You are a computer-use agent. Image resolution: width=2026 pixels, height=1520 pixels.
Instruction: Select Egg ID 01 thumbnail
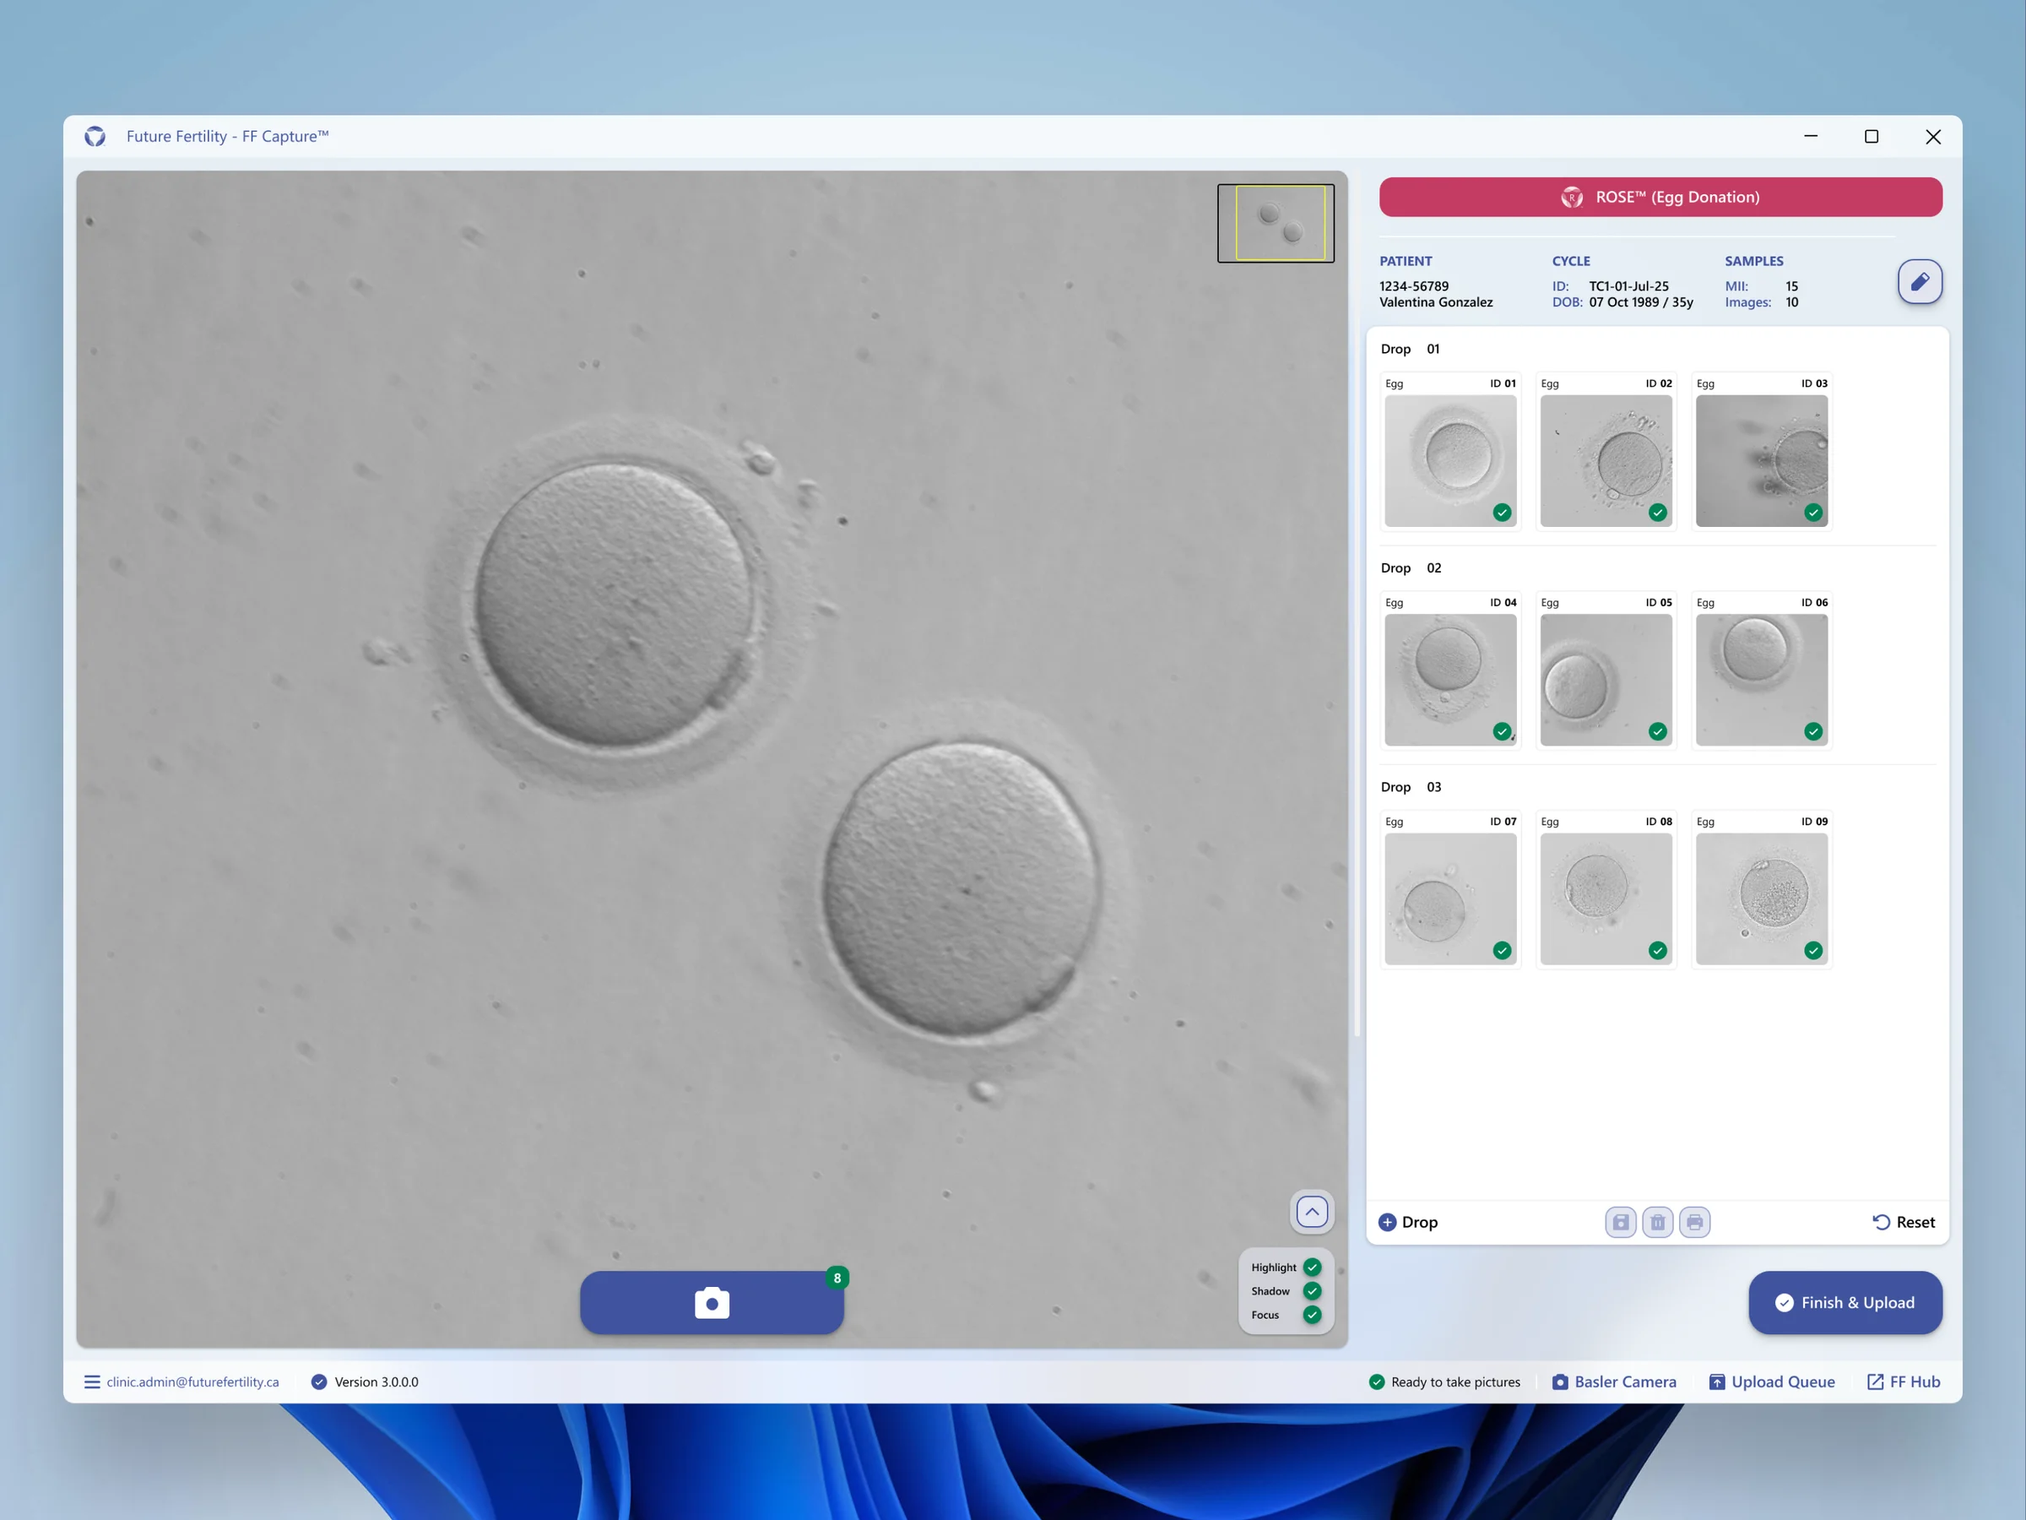(1450, 461)
